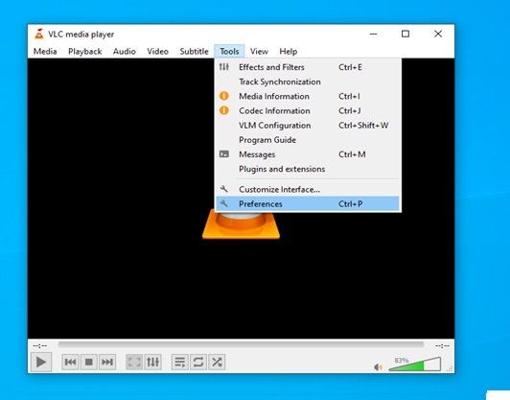510x400 pixels.
Task: Open the Video menu
Action: click(158, 52)
